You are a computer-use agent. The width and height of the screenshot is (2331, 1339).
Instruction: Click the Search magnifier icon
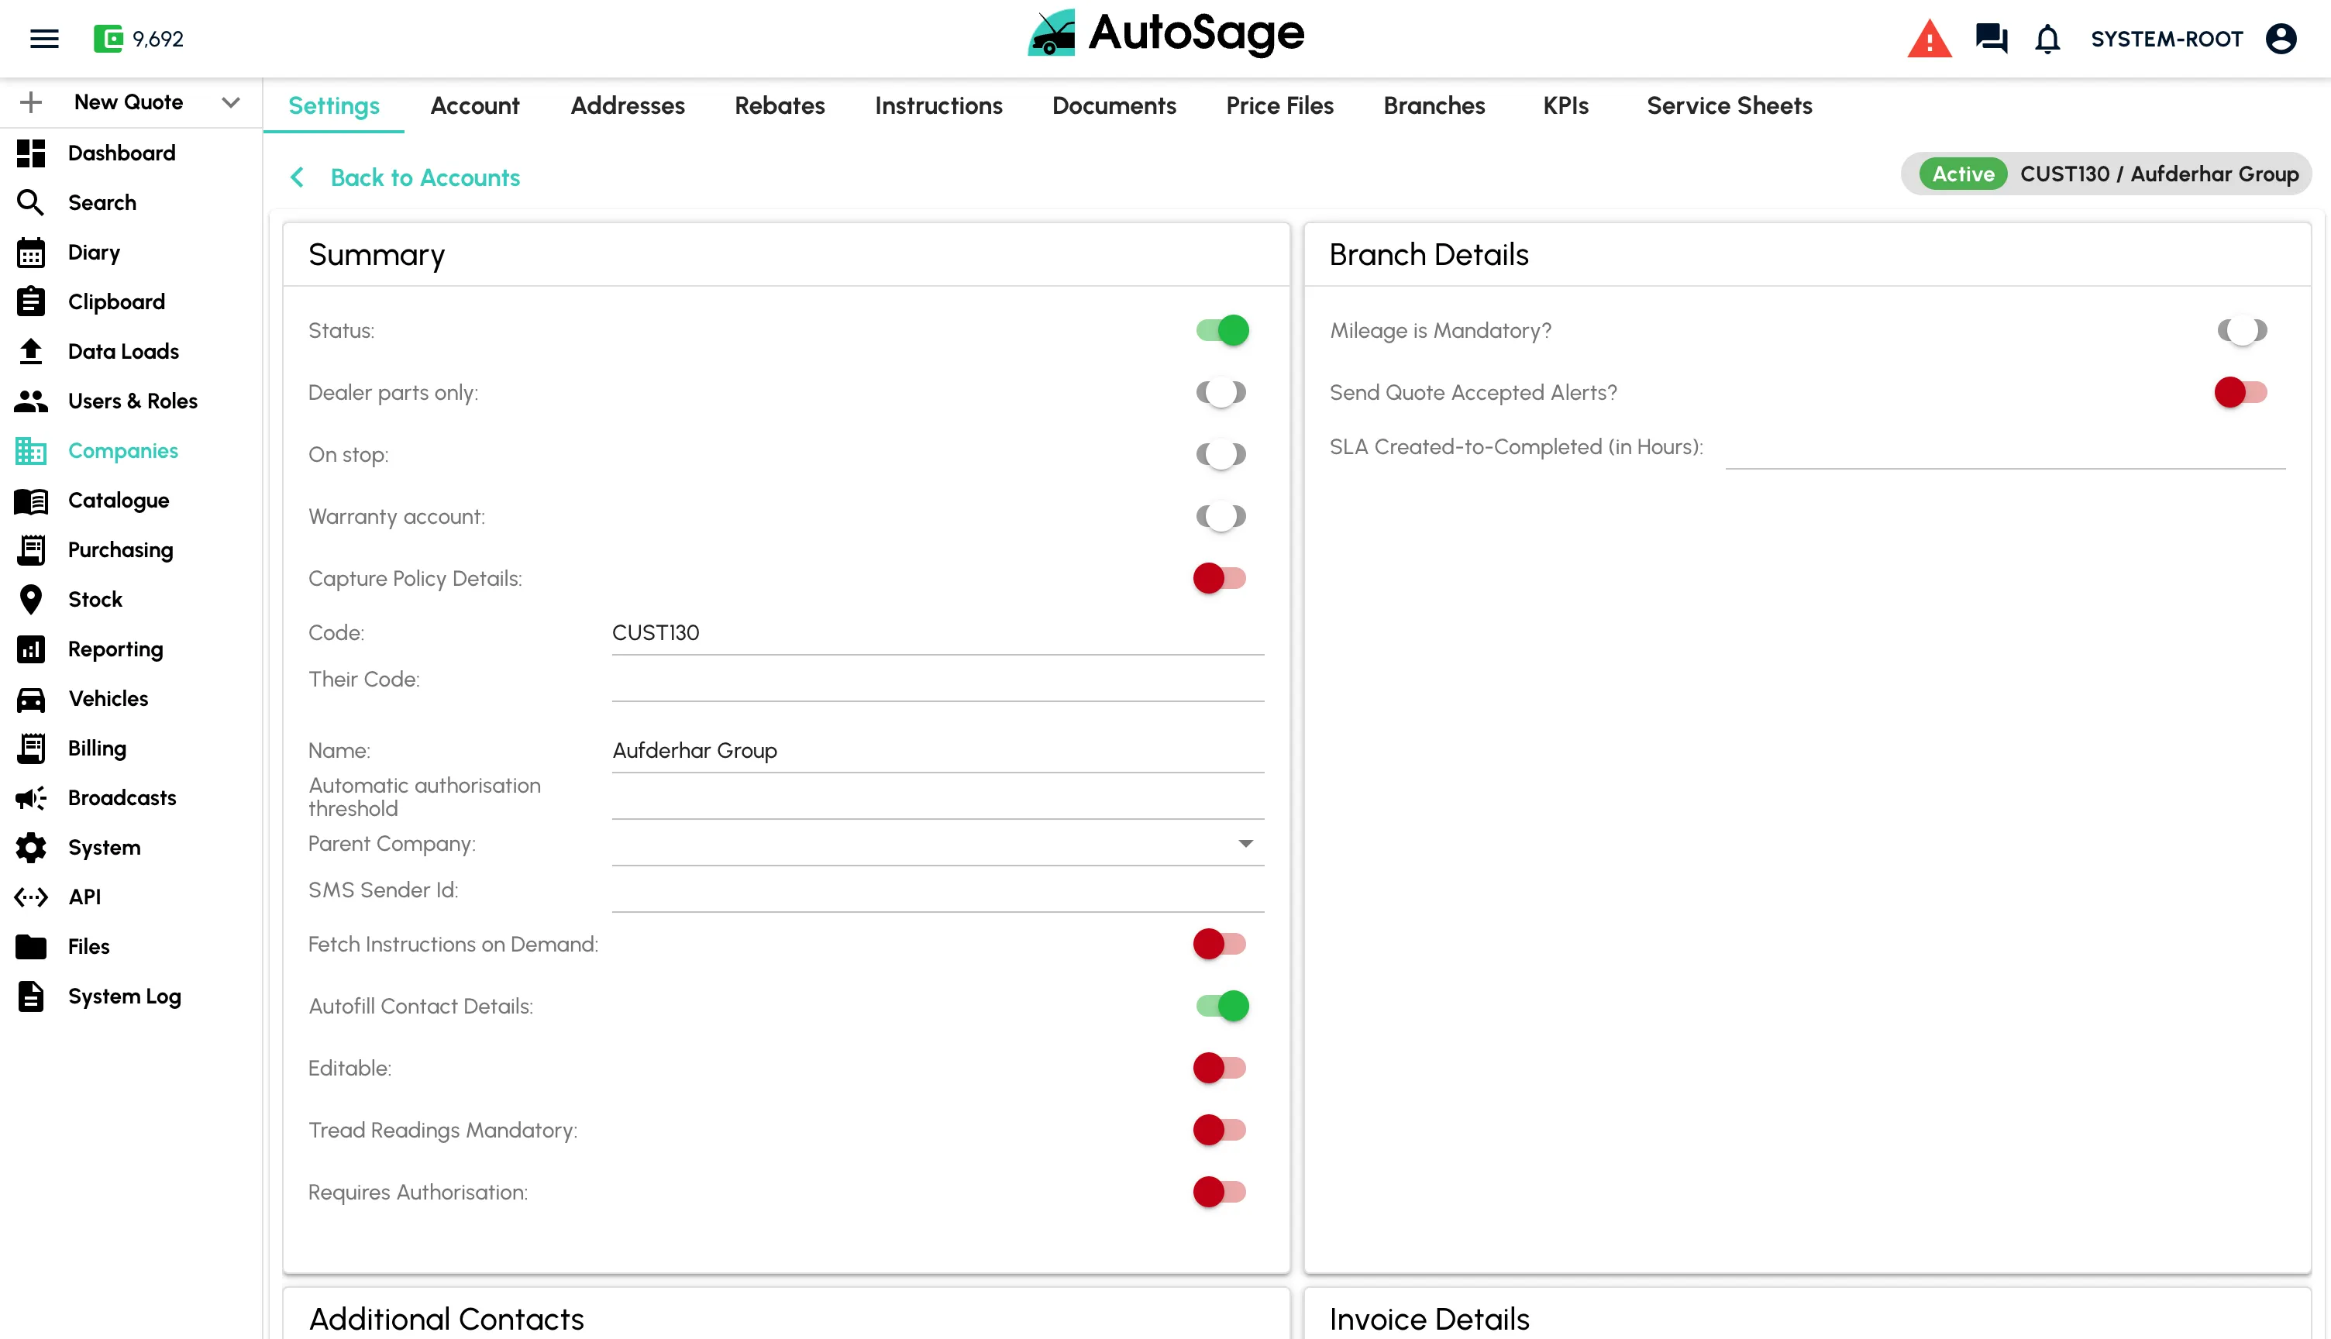point(30,202)
